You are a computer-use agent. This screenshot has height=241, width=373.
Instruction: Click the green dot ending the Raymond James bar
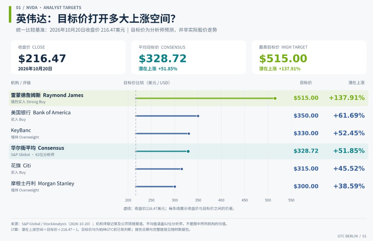[275, 99]
